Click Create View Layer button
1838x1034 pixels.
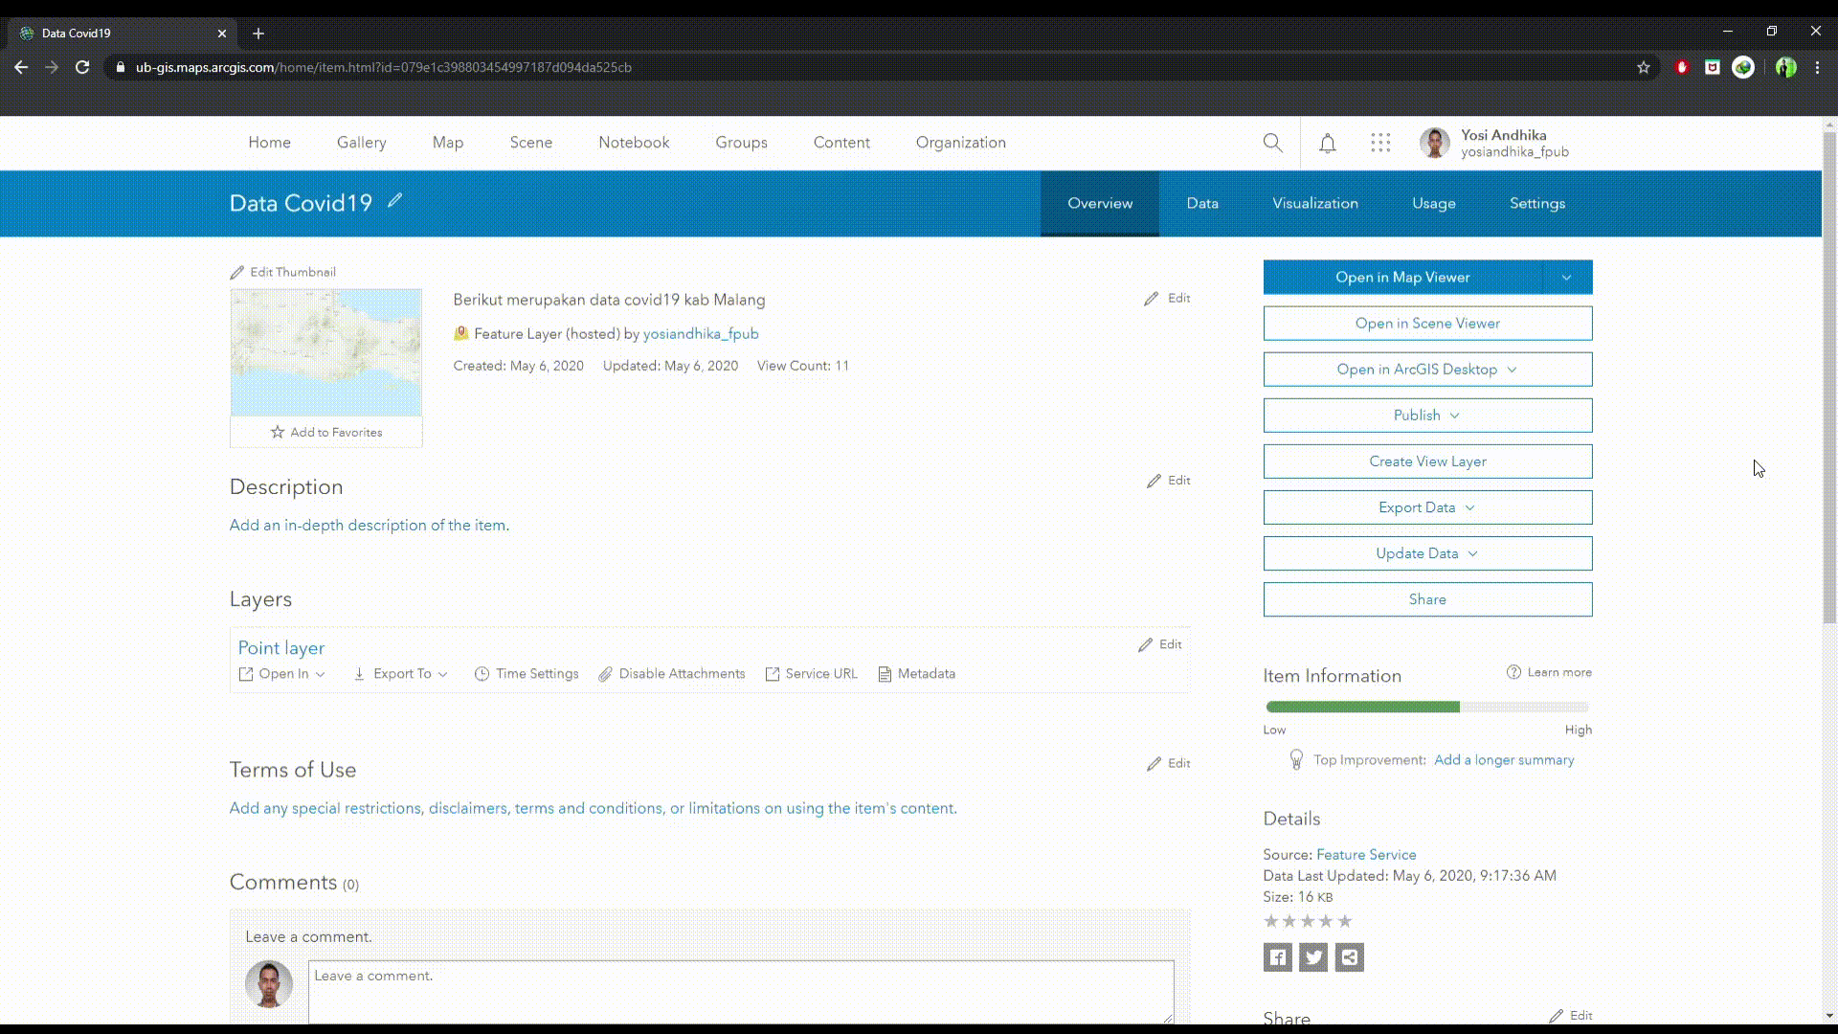(x=1427, y=461)
